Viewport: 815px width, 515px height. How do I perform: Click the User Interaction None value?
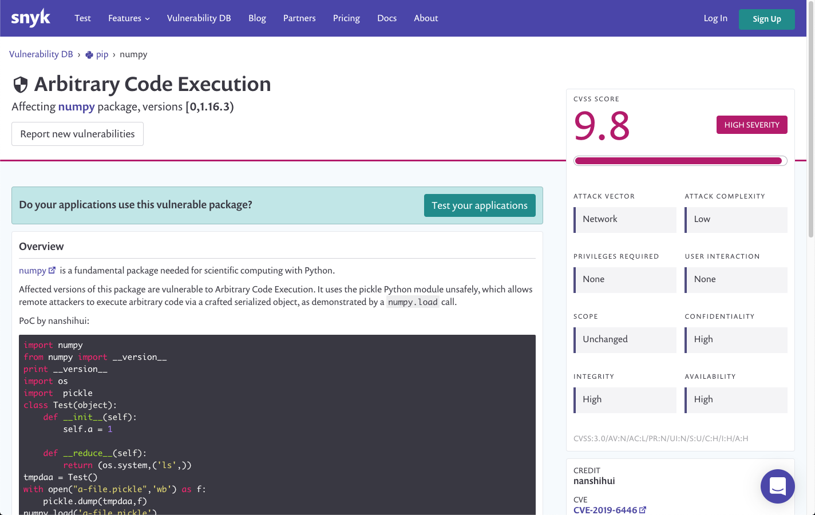pyautogui.click(x=736, y=280)
